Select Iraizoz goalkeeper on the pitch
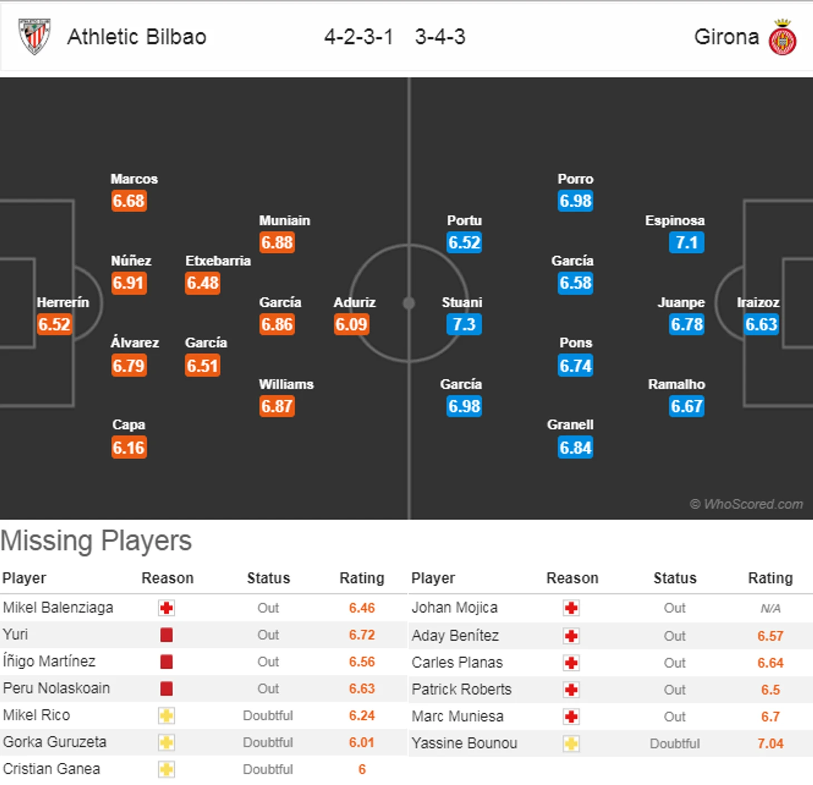The image size is (813, 785). tap(758, 302)
